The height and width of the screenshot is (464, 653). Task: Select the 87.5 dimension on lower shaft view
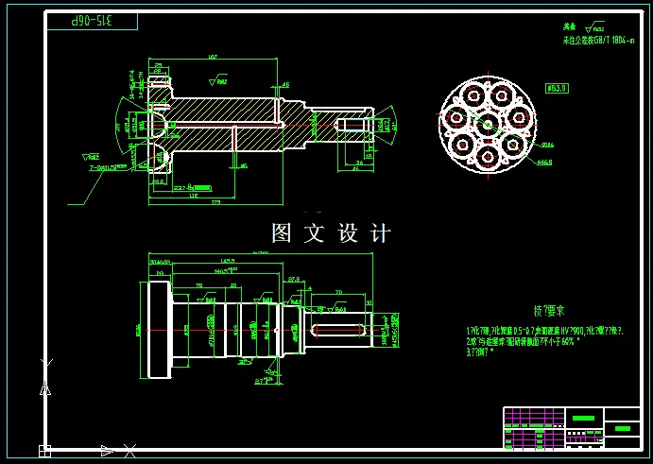(294, 280)
